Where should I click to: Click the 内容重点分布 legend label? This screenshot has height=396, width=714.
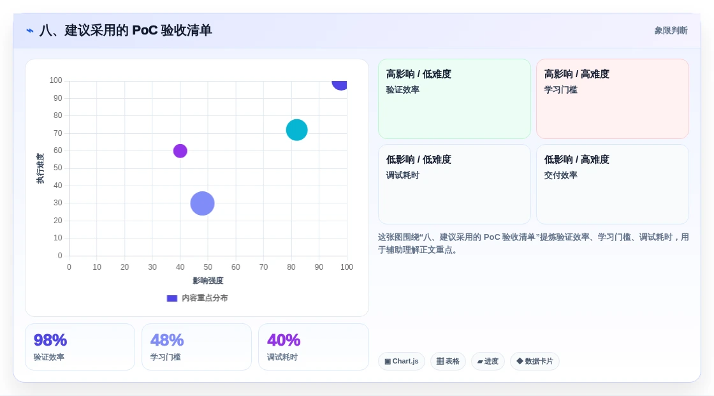[205, 298]
